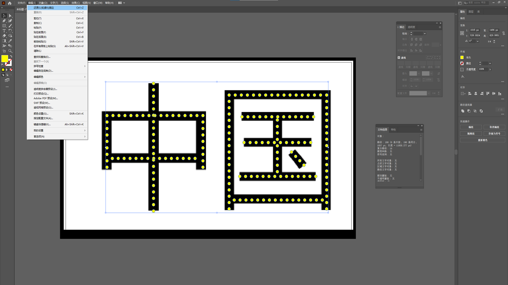Image resolution: width=508 pixels, height=285 pixels.
Task: Click the Unite pathfinder icon
Action: coord(462,111)
